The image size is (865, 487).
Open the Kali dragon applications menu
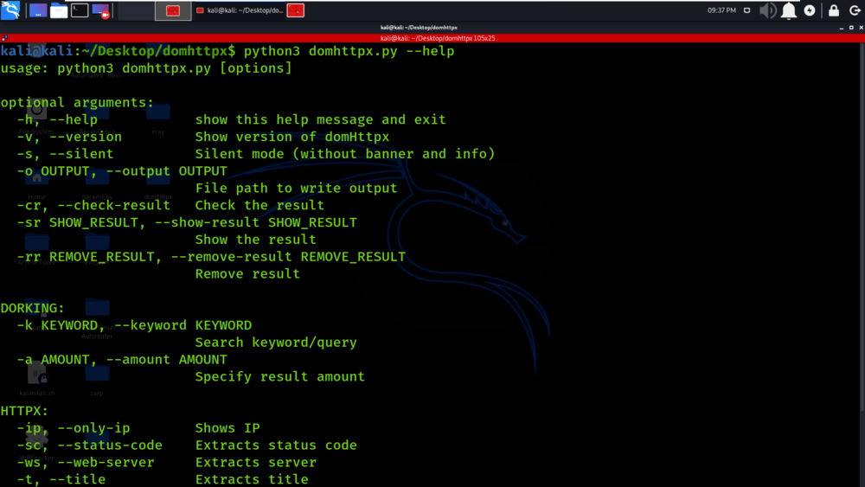pyautogui.click(x=10, y=10)
